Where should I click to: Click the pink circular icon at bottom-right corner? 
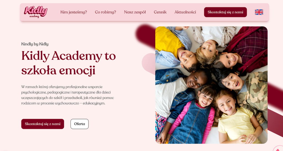(278, 149)
